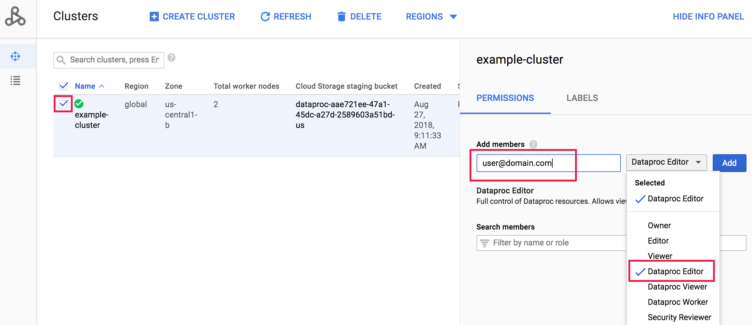Viewport: 752px width, 325px height.
Task: Click the Create Cluster plus icon
Action: [154, 17]
